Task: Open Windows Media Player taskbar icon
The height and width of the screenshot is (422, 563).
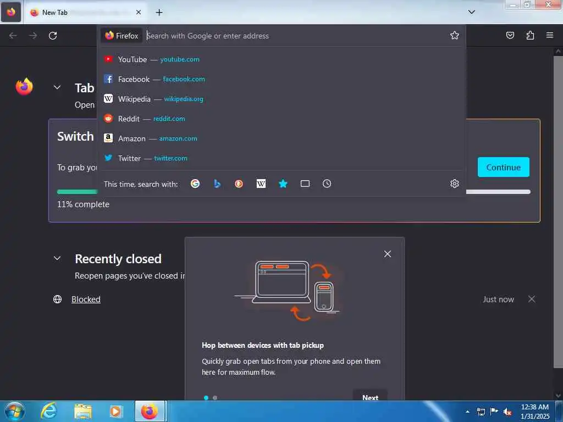Action: [115, 411]
